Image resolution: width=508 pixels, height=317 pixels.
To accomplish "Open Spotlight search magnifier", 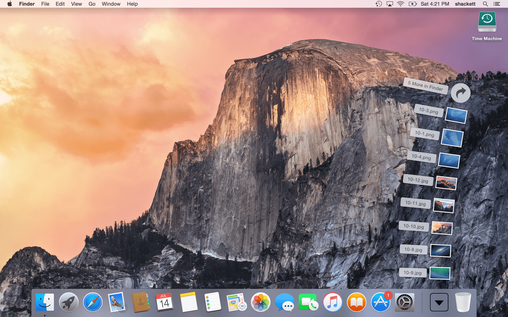I will pos(485,4).
